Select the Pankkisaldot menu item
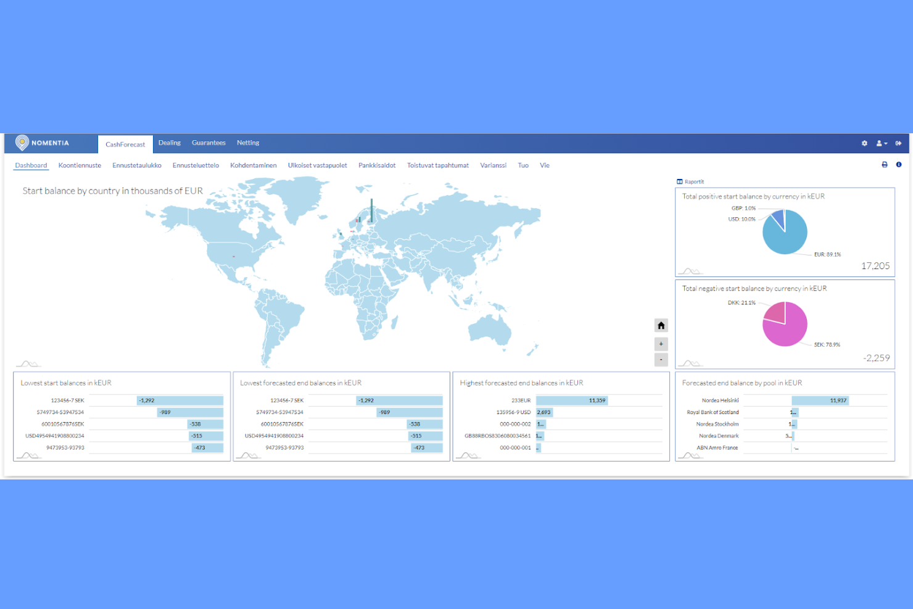The image size is (913, 609). pos(377,165)
